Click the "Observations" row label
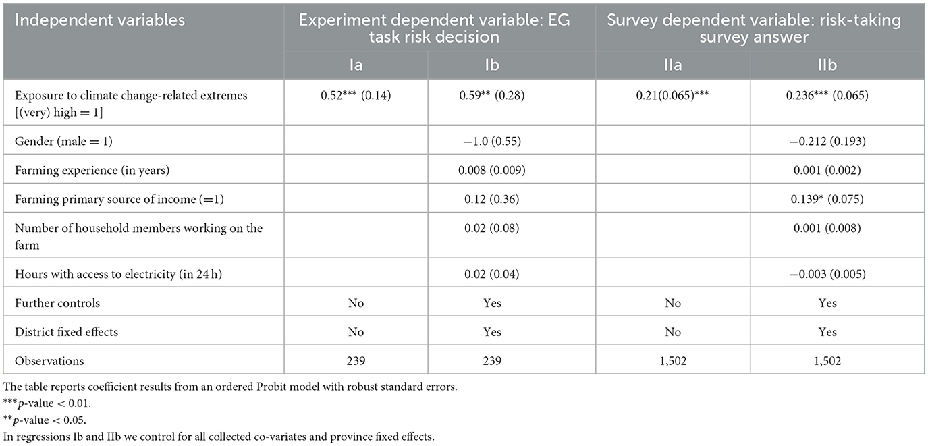928x446 pixels. pos(49,360)
